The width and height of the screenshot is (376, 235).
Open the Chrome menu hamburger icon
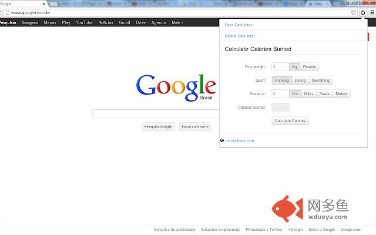click(372, 12)
